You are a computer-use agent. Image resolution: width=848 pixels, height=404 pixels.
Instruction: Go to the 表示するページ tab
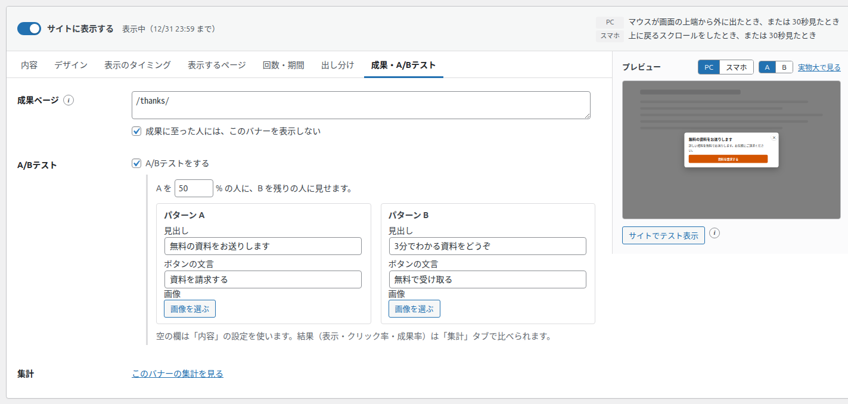point(217,65)
